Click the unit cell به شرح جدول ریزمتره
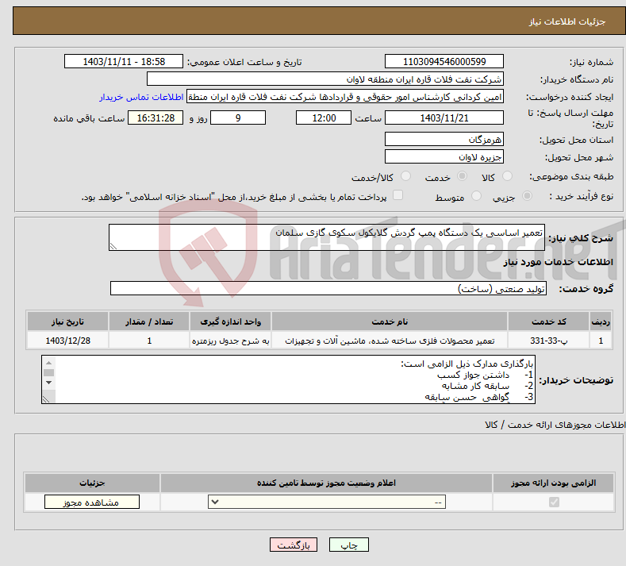Viewport: 626px width, 566px height. coord(230,341)
